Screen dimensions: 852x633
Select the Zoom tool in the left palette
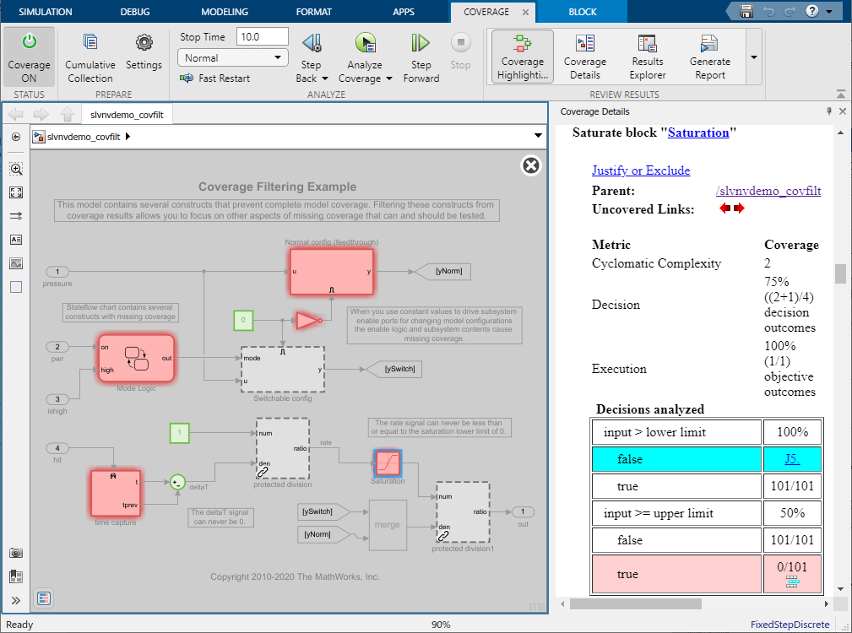[15, 169]
